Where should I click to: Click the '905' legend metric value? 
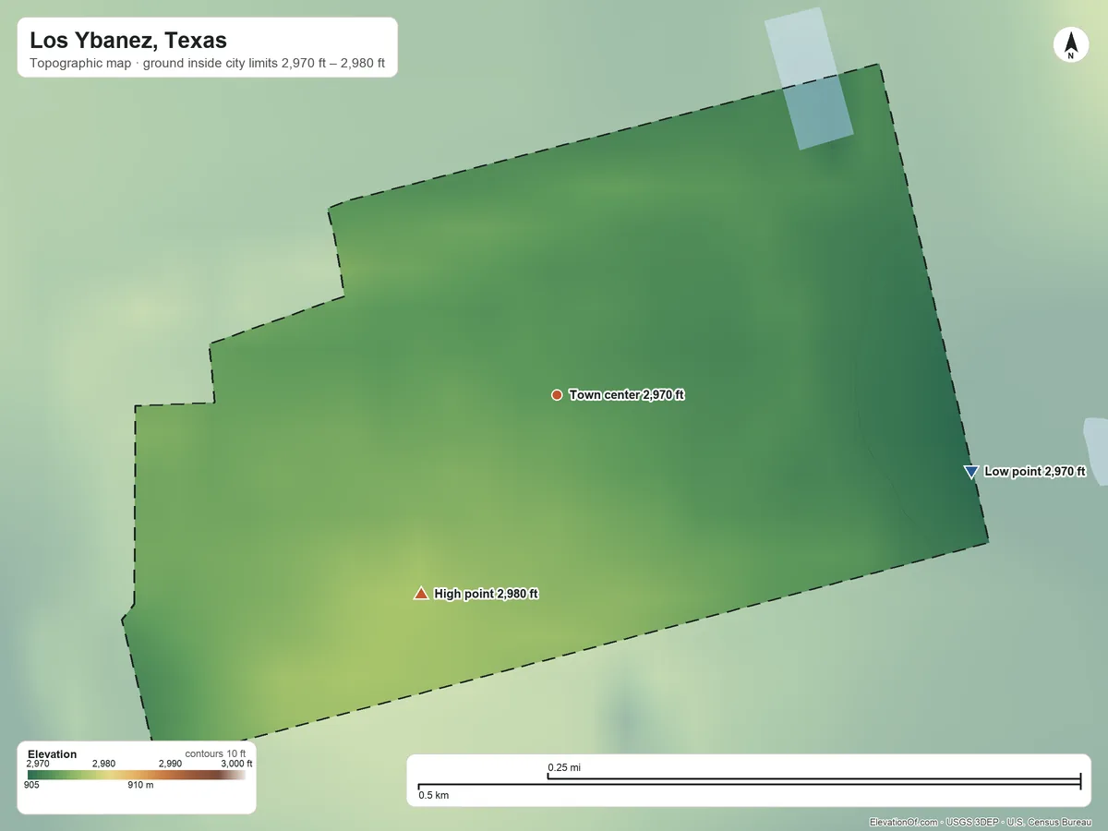click(x=31, y=786)
